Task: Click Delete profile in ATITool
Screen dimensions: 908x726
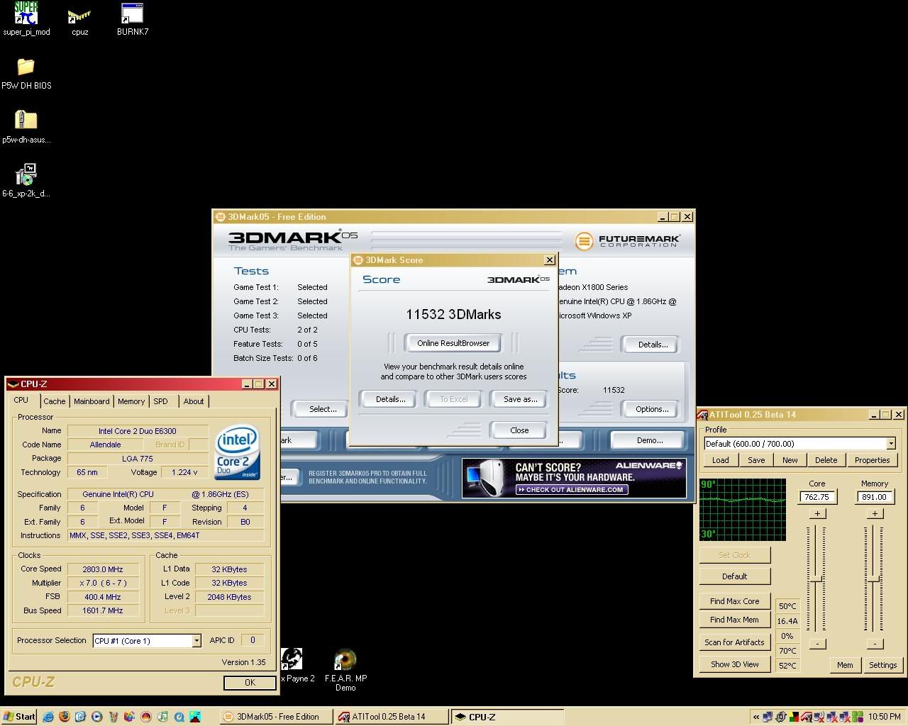Action: (x=826, y=460)
